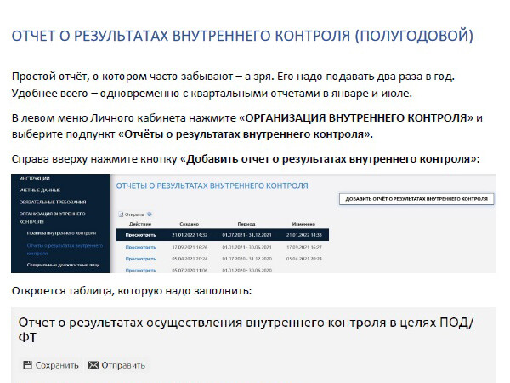Select Отчеты о результатах внутреннего контроля subitem
This screenshot has height=383, width=510.
click(65, 249)
